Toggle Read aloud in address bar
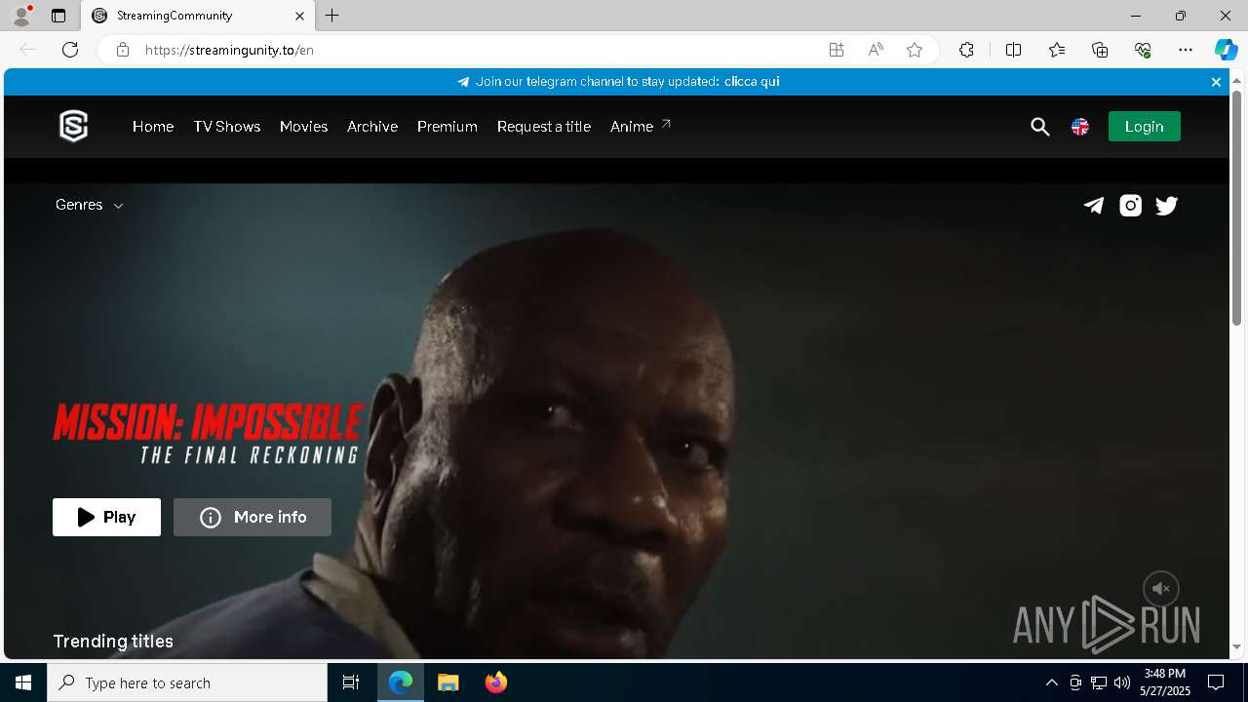Image resolution: width=1248 pixels, height=702 pixels. tap(876, 50)
